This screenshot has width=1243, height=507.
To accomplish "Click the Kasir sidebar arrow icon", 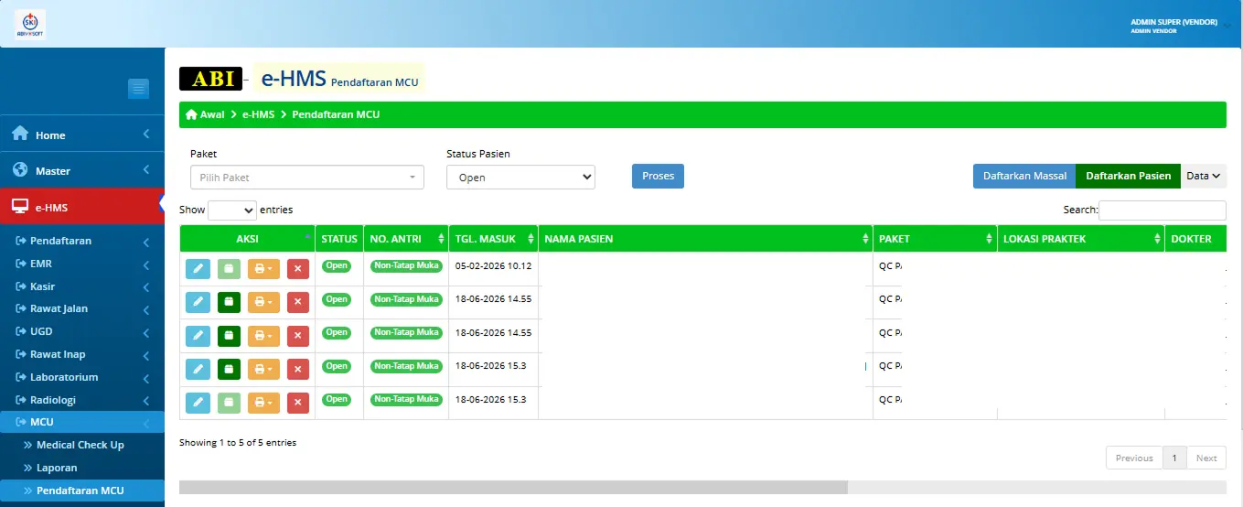I will pyautogui.click(x=20, y=286).
